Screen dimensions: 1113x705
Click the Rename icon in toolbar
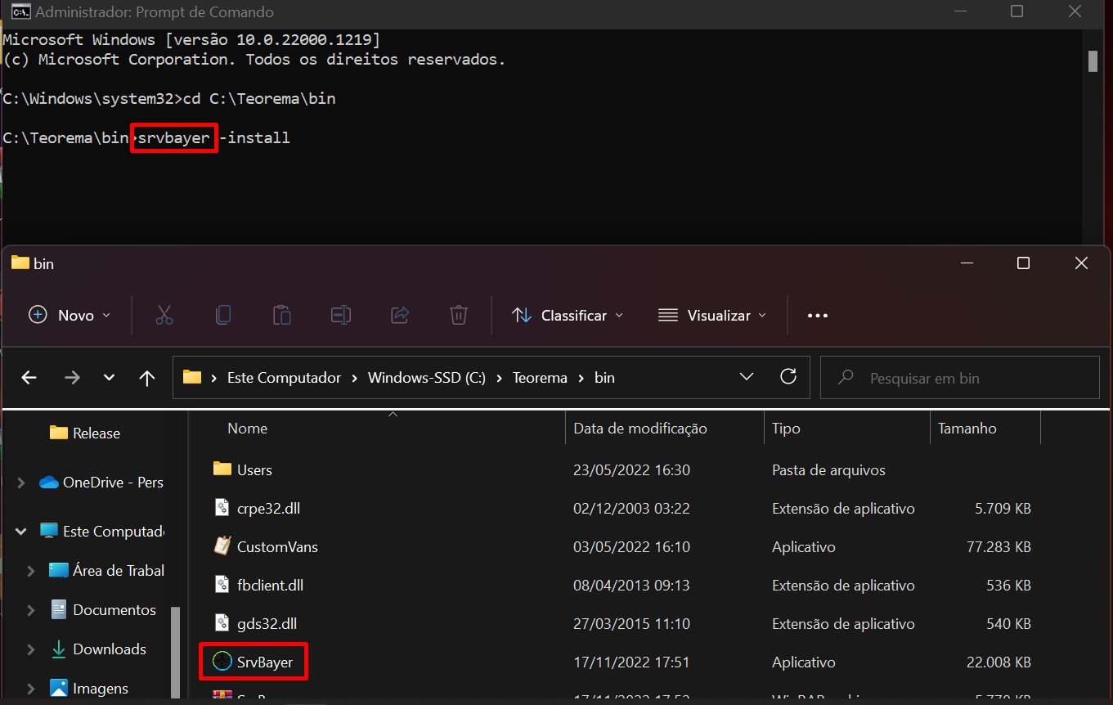point(340,315)
